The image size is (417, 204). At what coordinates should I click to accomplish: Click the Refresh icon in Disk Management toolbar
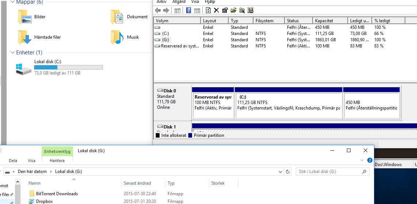(x=208, y=10)
